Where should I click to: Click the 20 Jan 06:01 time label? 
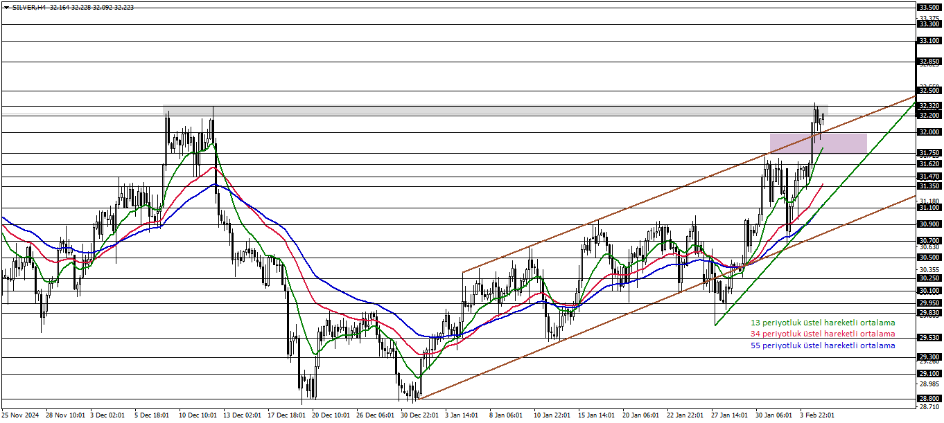click(x=641, y=415)
